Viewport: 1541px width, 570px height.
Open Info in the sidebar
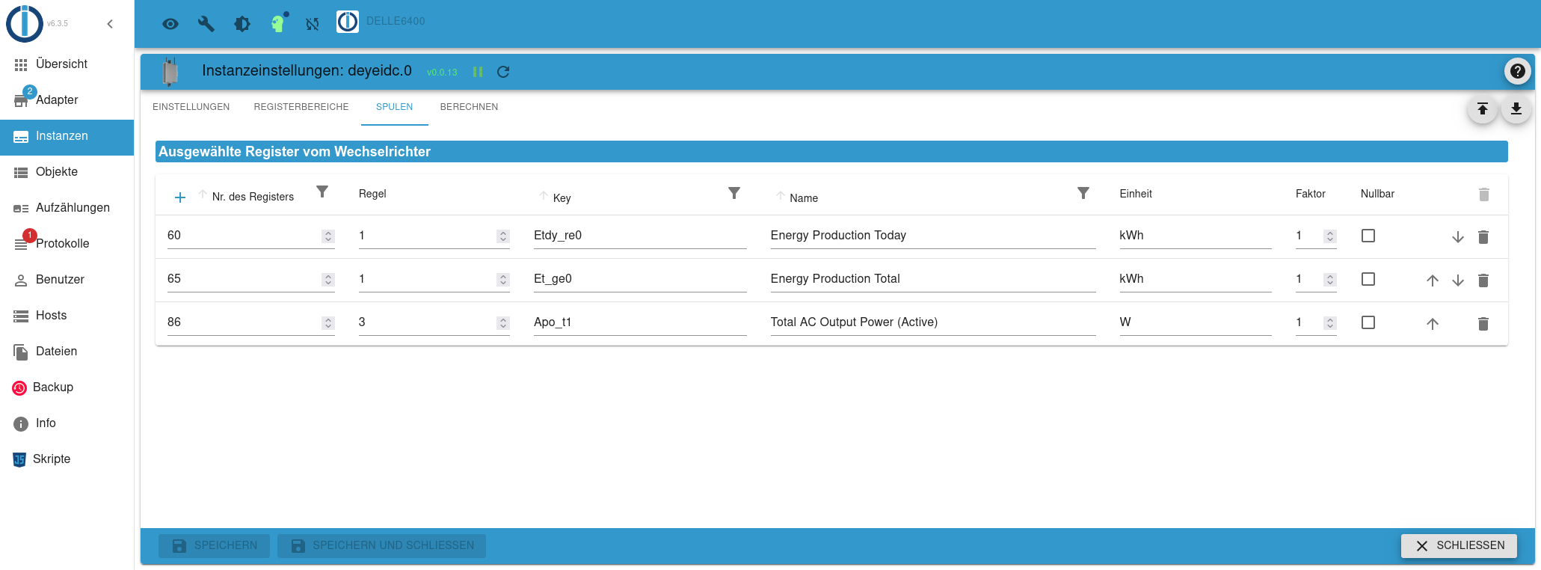67,423
